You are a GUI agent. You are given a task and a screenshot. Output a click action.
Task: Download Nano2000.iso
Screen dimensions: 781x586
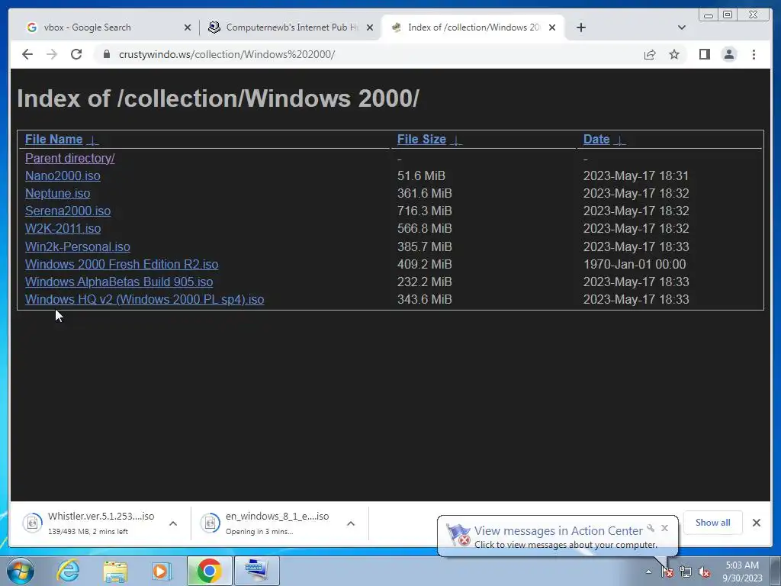[x=63, y=176]
